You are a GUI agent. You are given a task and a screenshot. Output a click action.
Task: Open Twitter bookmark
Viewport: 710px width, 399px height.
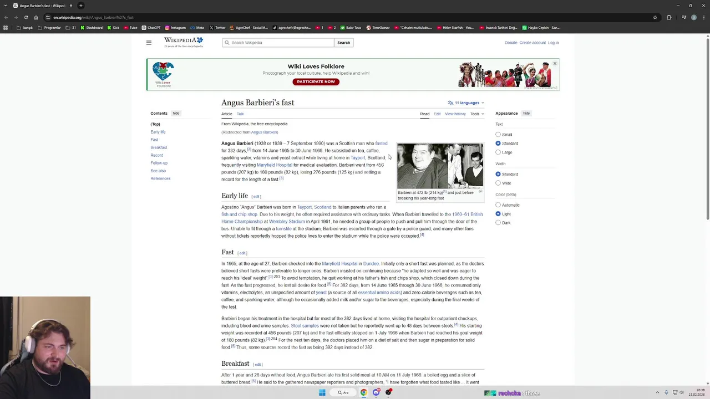click(217, 28)
